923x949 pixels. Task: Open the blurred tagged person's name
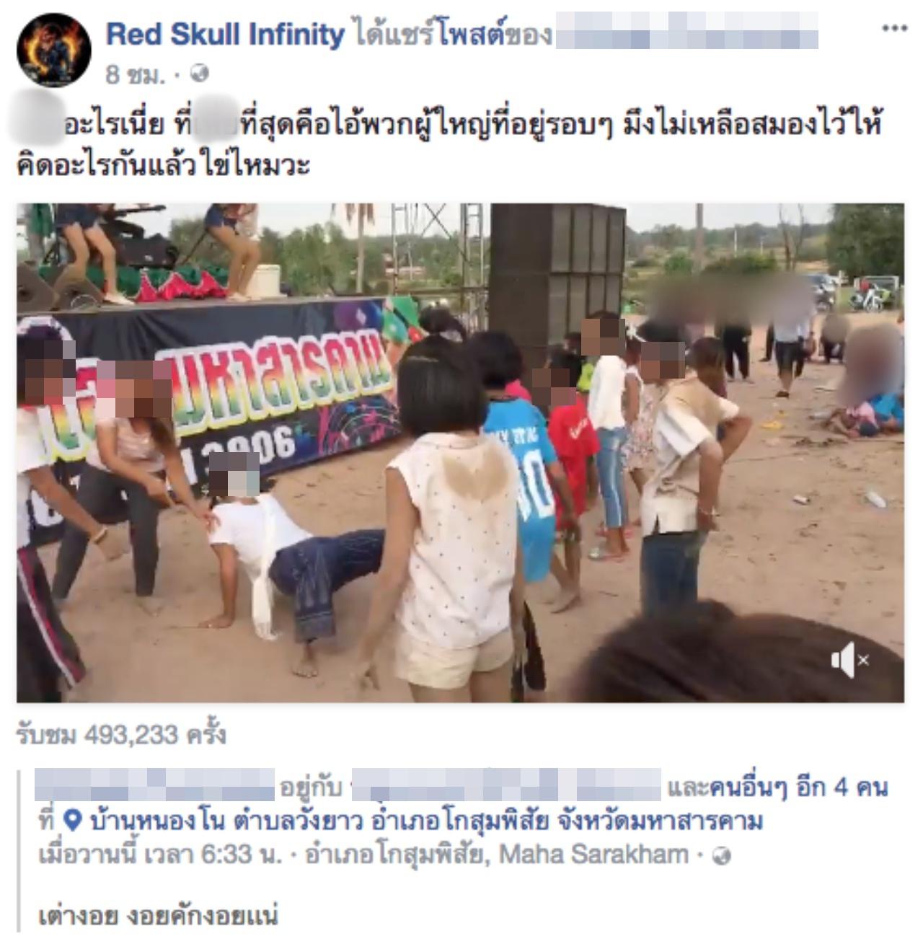click(506, 785)
